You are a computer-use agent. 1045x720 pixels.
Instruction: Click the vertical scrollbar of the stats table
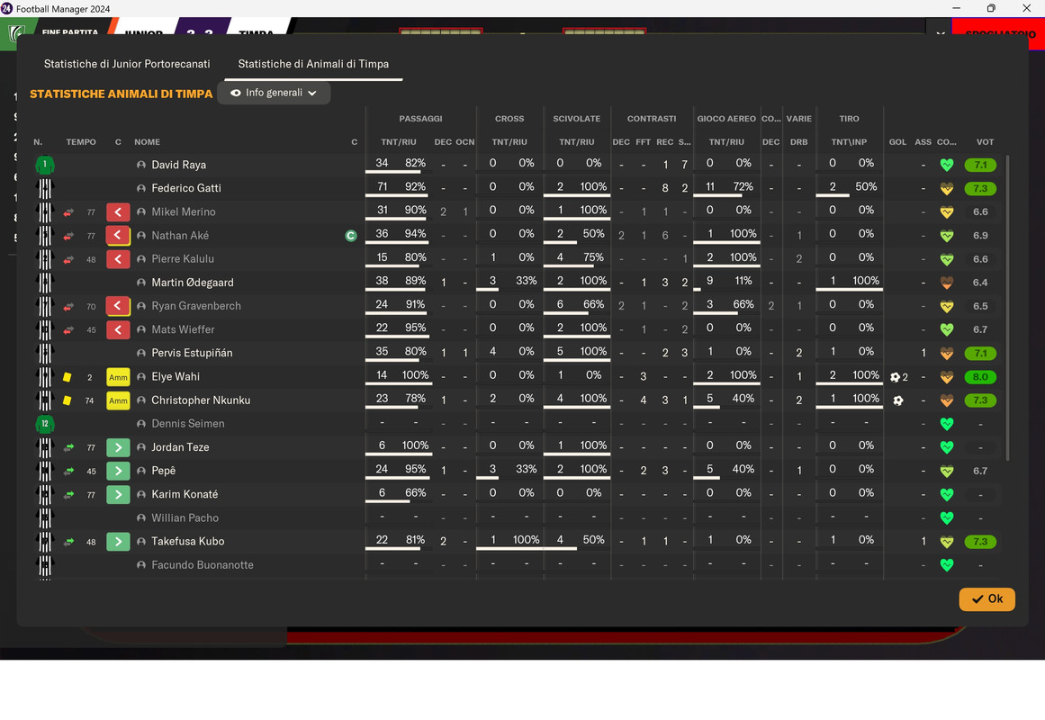click(1007, 307)
